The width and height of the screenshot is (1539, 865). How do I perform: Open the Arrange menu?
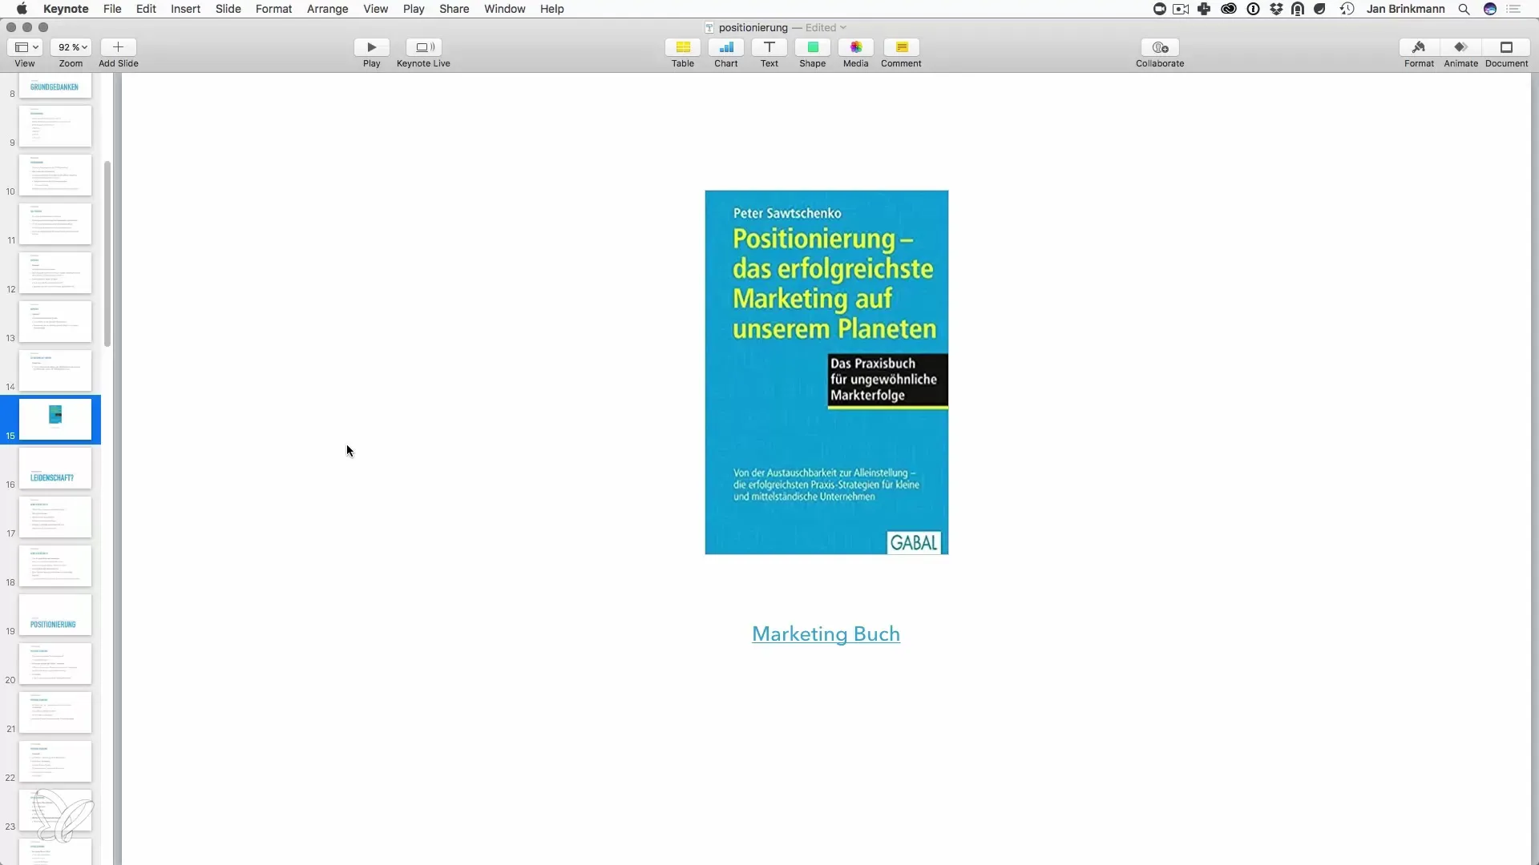pos(328,9)
